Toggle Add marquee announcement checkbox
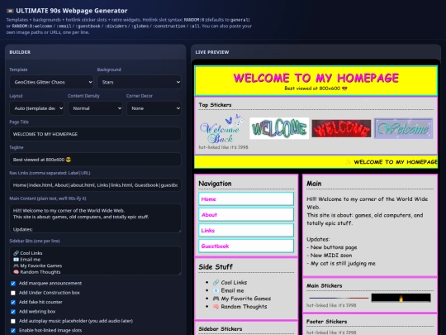Image resolution: width=446 pixels, height=335 pixels. click(13, 283)
